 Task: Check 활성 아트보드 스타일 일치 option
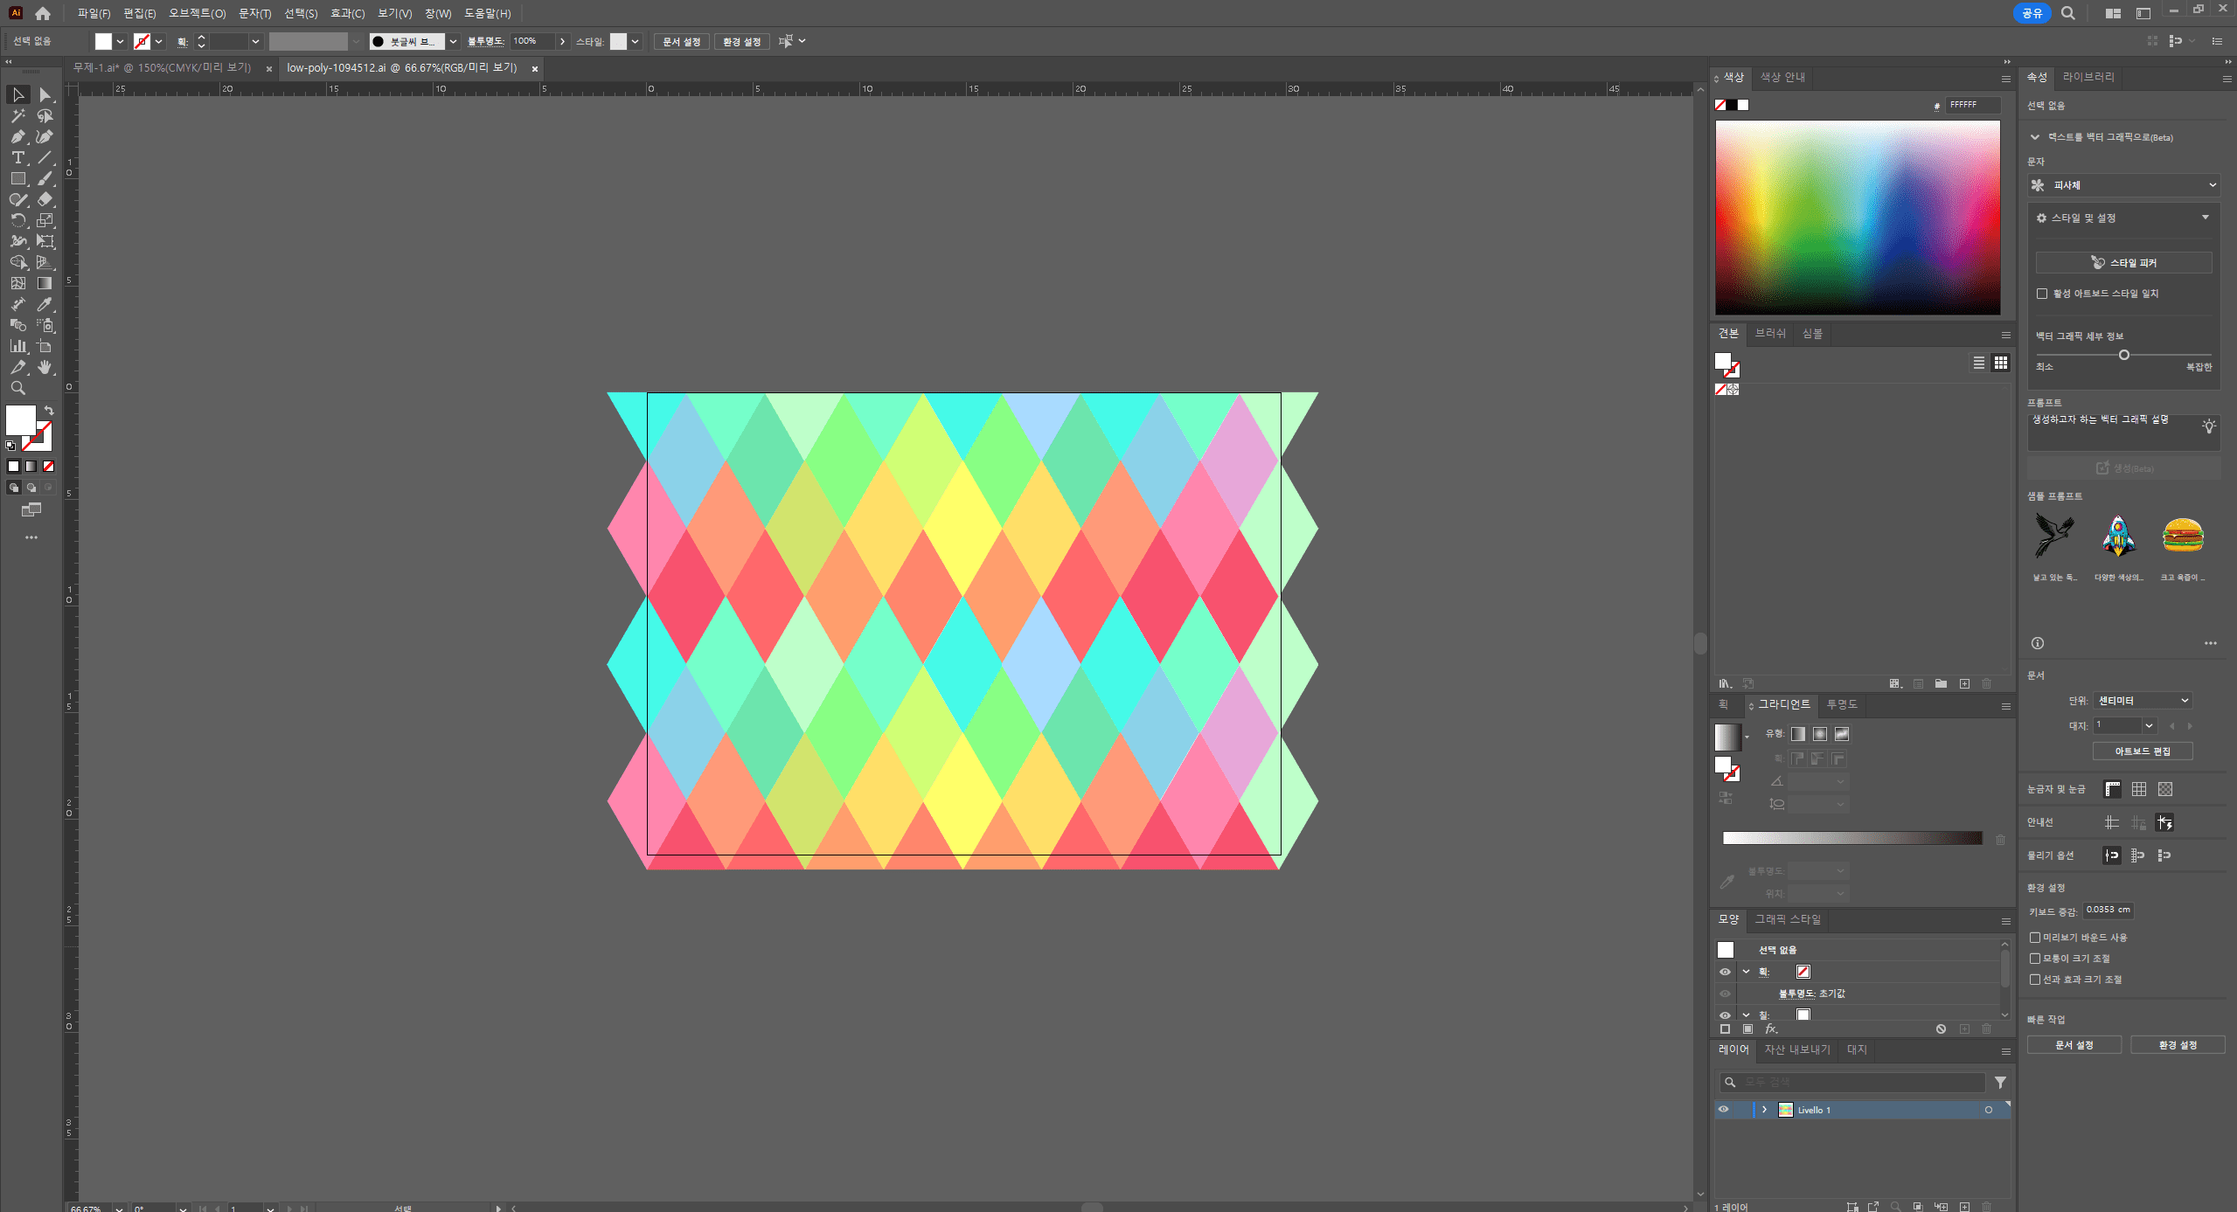(2042, 294)
